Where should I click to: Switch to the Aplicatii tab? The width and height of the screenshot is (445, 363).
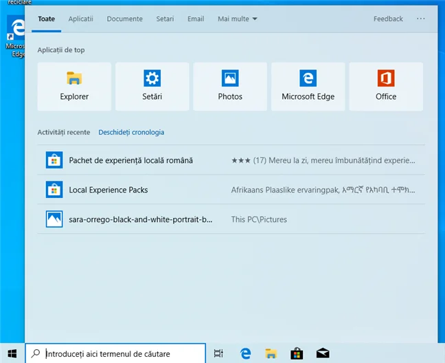click(x=80, y=19)
